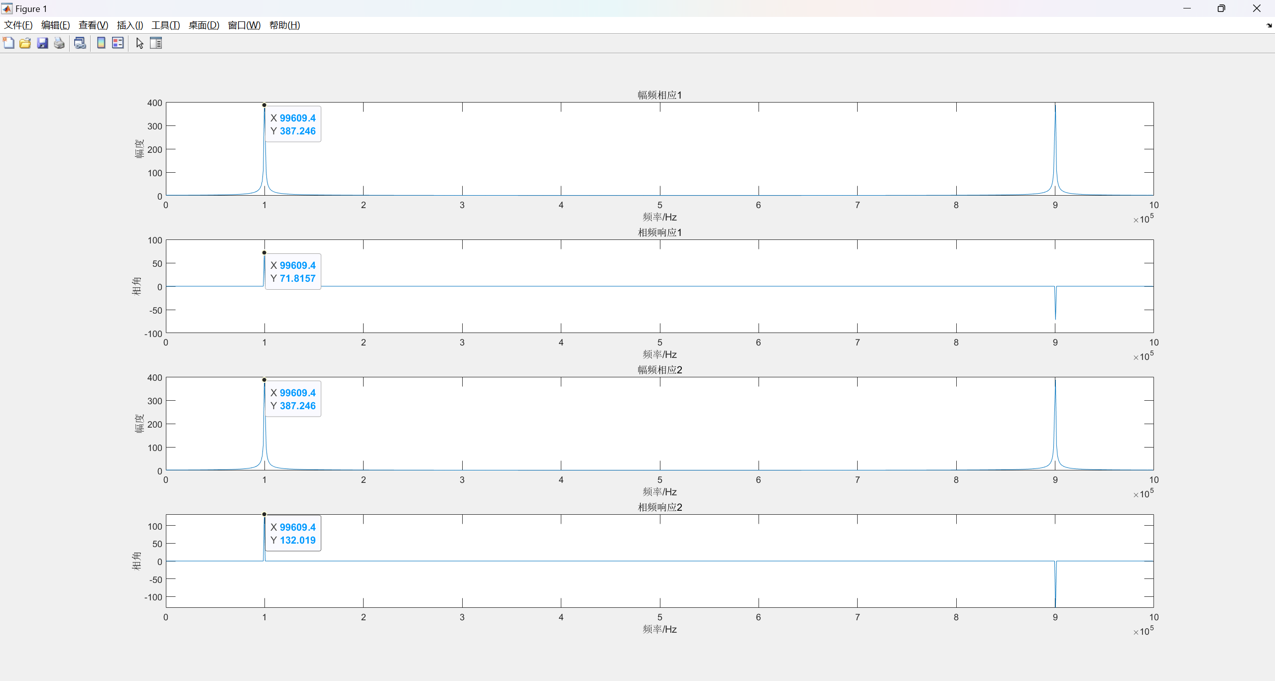Toggle the edit plot arrow tool

tap(139, 43)
